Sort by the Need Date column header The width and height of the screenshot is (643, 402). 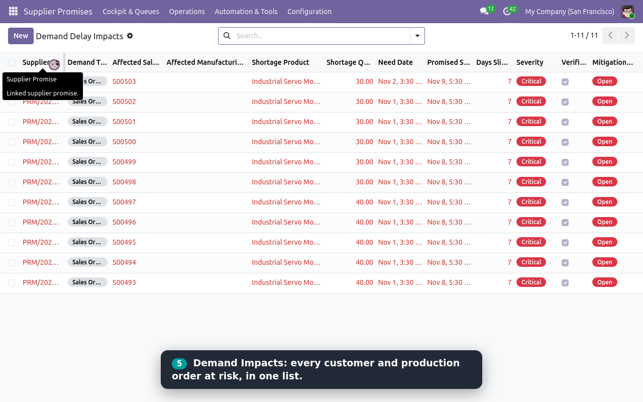point(395,62)
